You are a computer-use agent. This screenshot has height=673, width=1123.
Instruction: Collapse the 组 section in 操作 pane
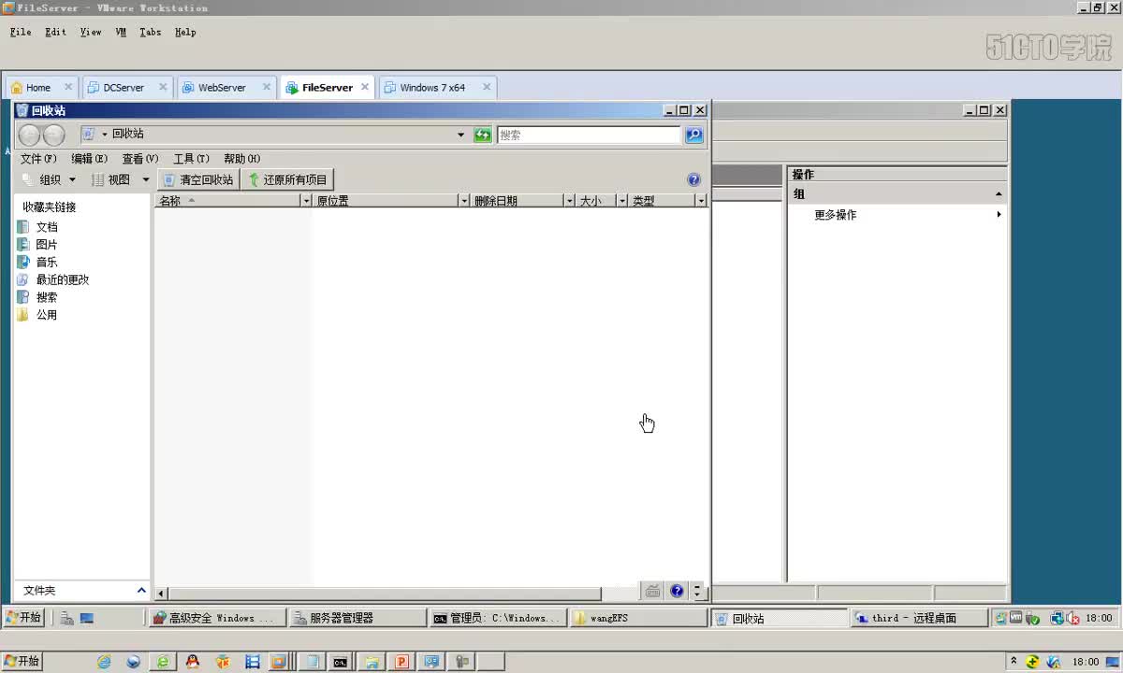999,194
